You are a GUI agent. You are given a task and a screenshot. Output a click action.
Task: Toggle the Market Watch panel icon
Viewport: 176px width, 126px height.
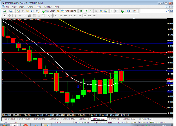(x=18, y=11)
